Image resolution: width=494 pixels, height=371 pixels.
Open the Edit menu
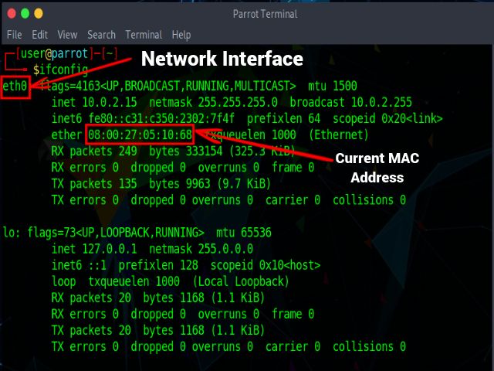pyautogui.click(x=39, y=35)
